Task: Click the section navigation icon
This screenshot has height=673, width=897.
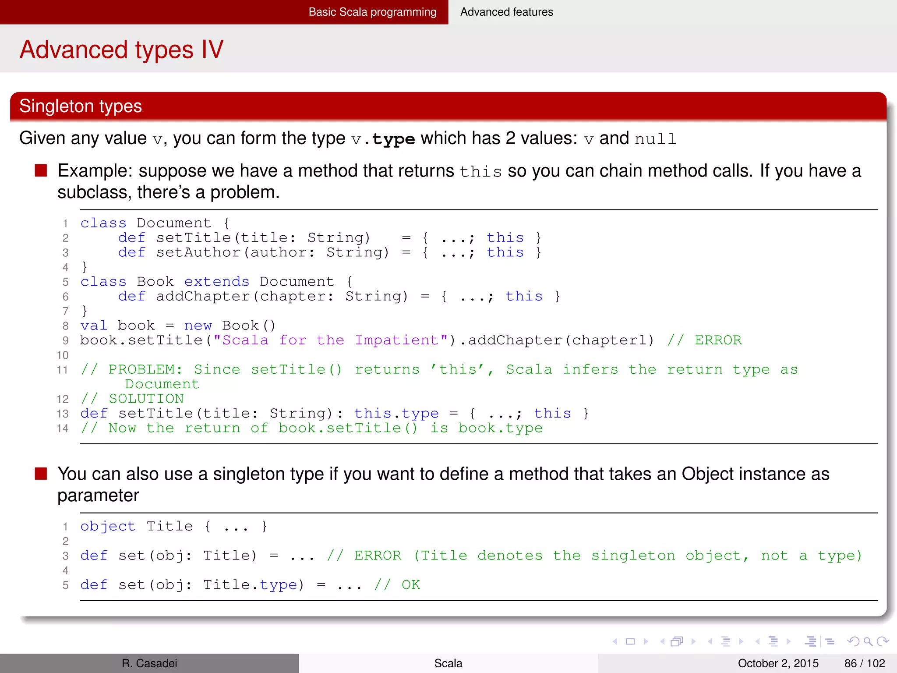Action: 773,641
